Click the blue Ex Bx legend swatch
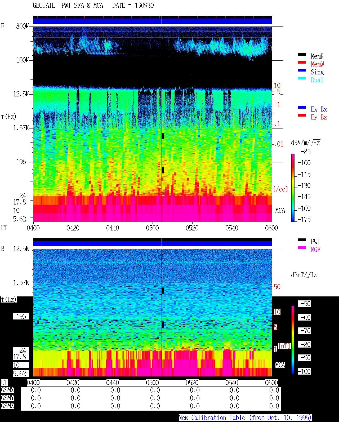The width and height of the screenshot is (339, 422). 302,107
